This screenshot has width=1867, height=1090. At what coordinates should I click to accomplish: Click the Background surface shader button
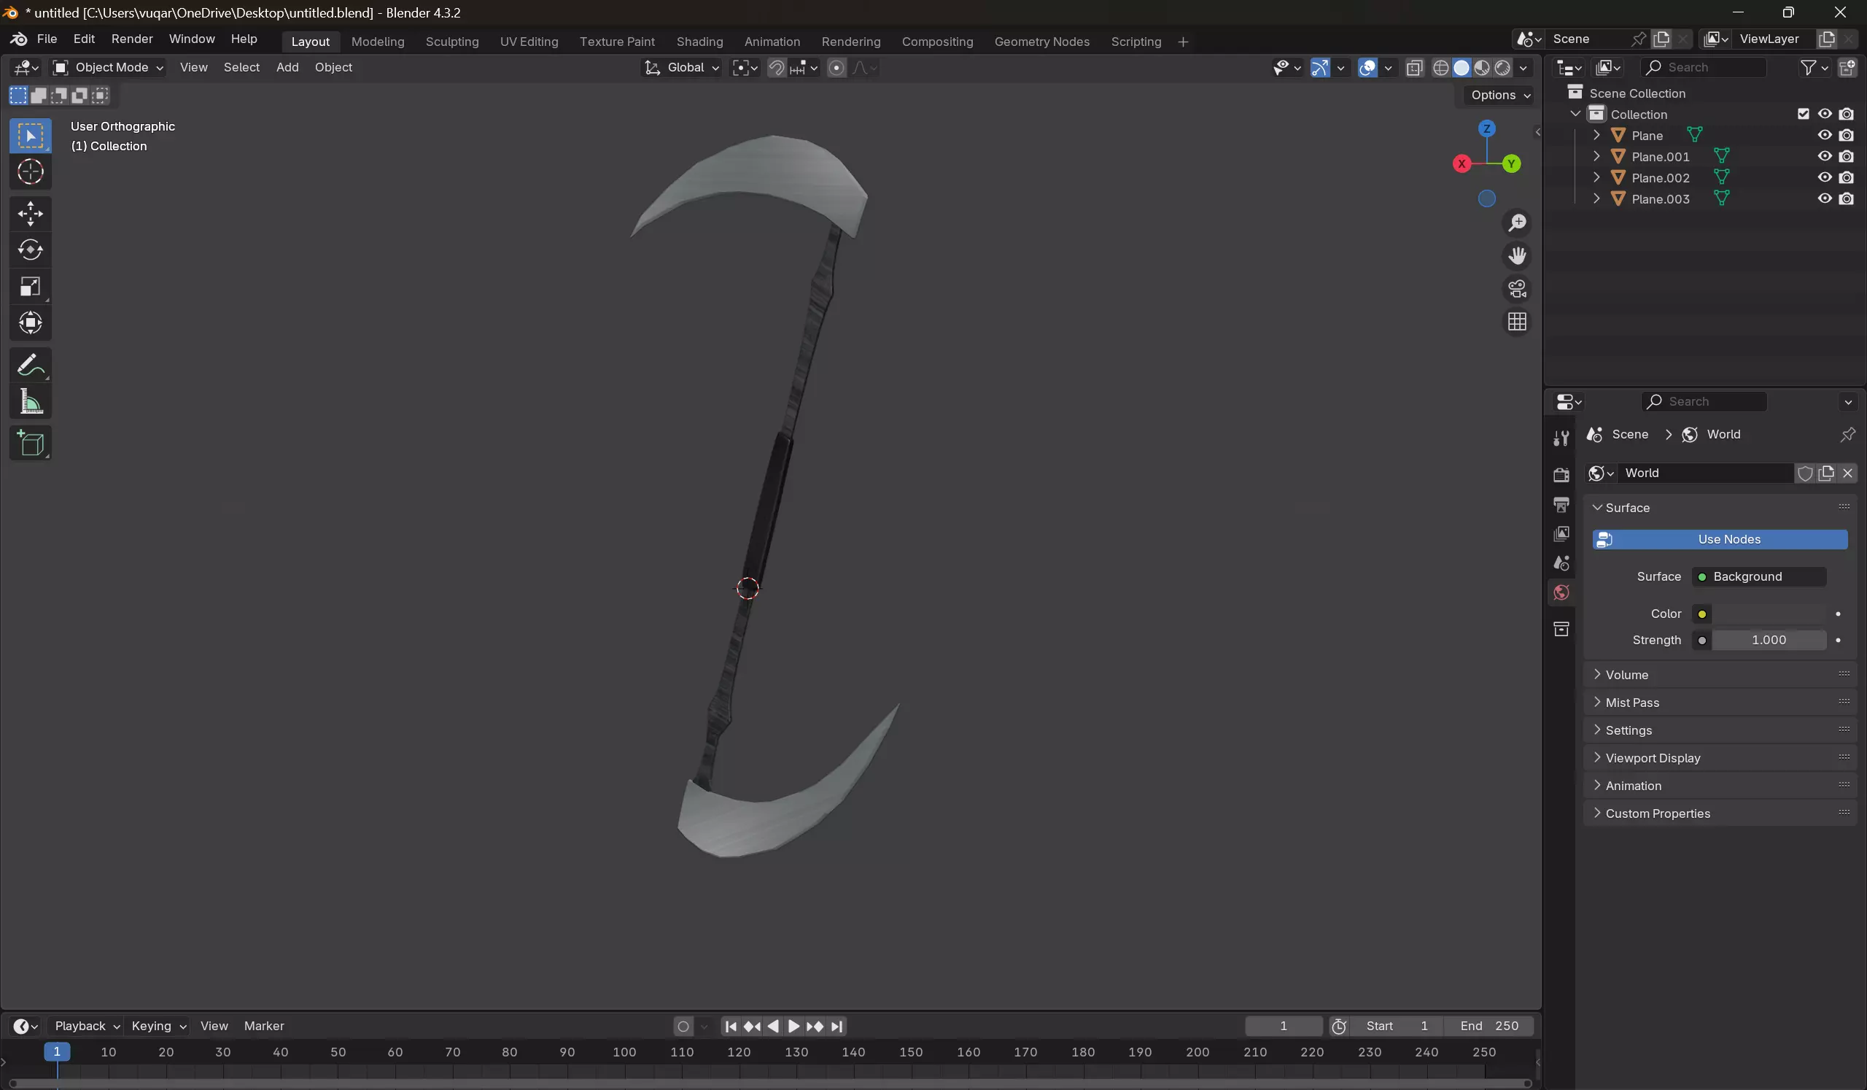[1760, 576]
